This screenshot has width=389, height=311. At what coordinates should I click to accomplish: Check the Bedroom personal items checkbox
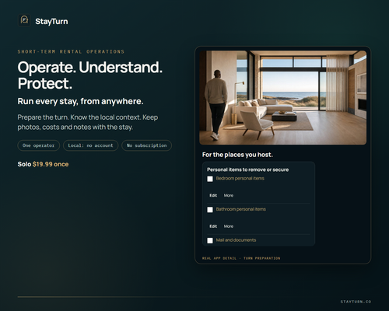click(x=210, y=179)
